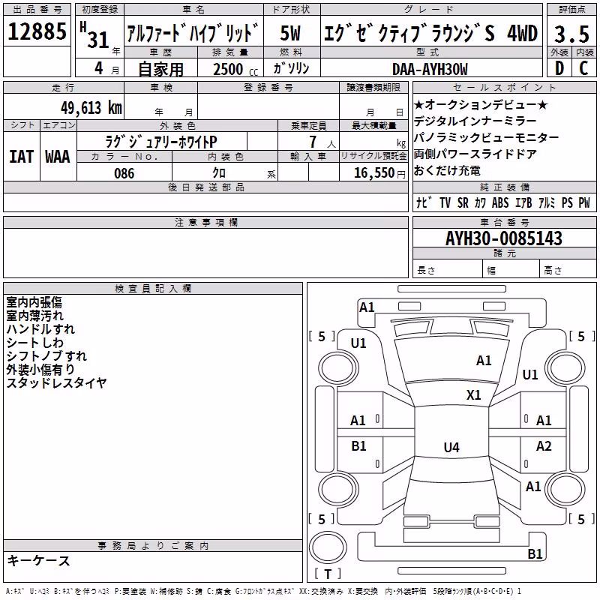
Task: Select the overall score 3.5
Action: pos(571,34)
